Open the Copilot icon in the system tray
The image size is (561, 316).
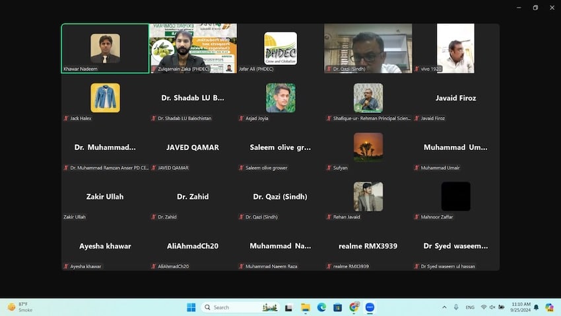click(x=549, y=307)
